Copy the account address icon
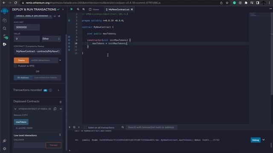 pyautogui.click(x=55, y=16)
